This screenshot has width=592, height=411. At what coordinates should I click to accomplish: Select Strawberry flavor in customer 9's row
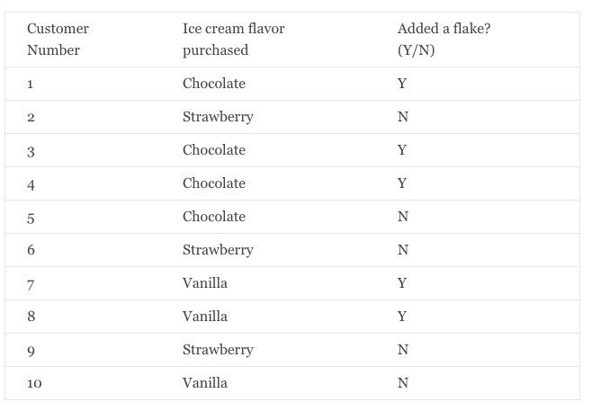[218, 350]
